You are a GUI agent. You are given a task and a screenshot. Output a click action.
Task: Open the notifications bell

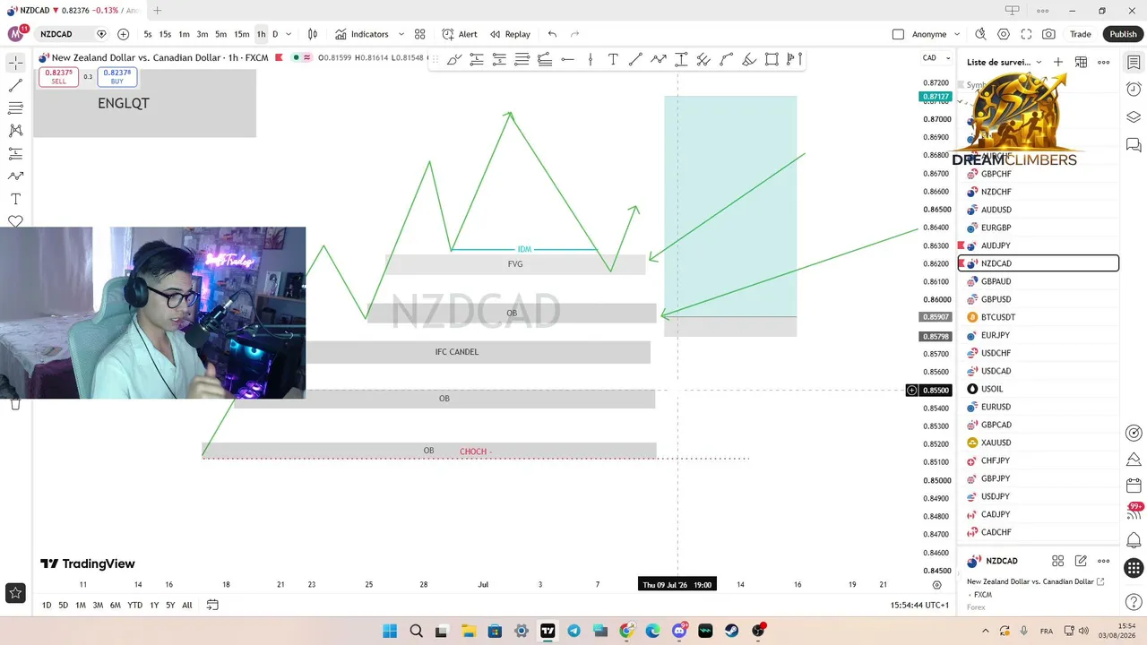click(1134, 540)
